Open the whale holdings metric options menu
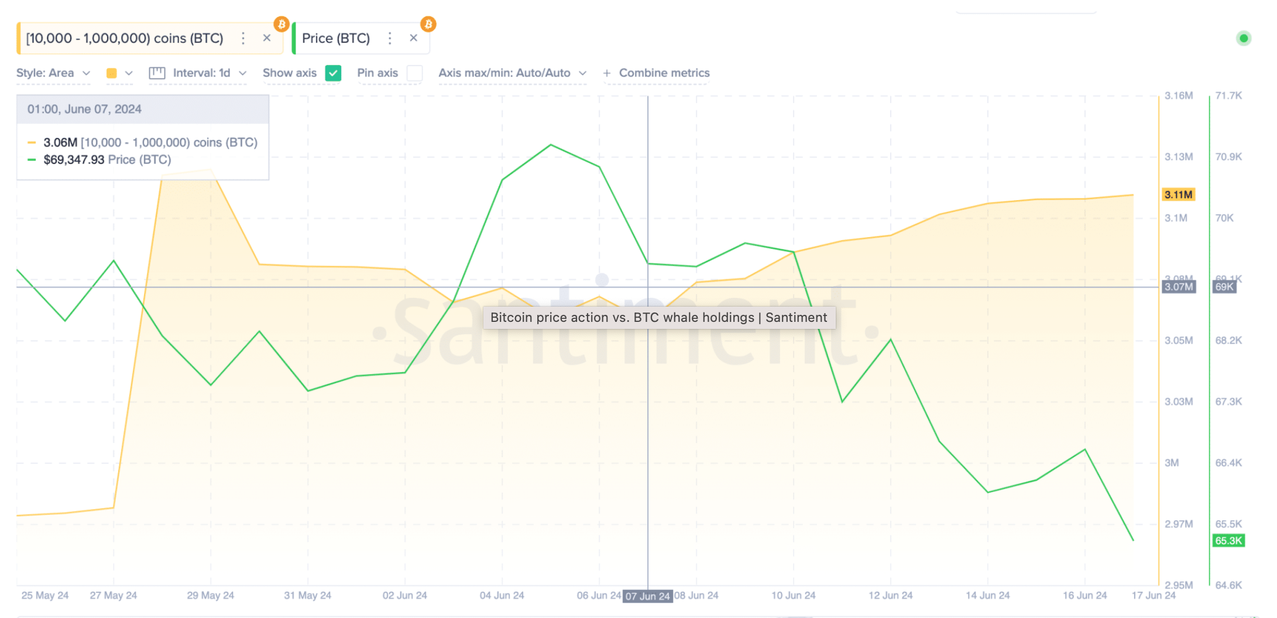 tap(243, 37)
